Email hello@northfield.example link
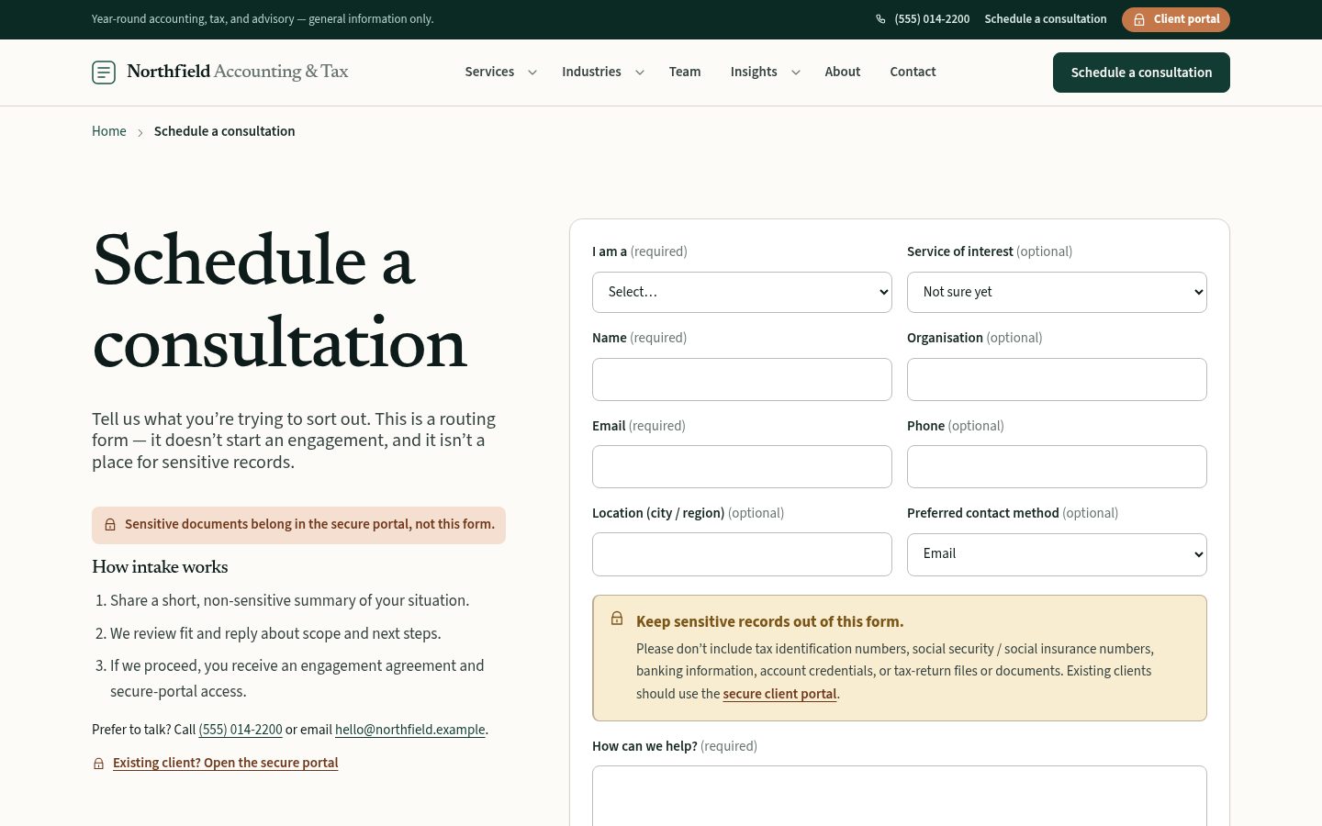This screenshot has height=826, width=1322. click(x=410, y=730)
